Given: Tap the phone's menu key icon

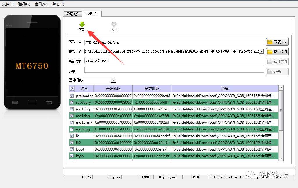Looking at the screenshot, I should 15,103.
